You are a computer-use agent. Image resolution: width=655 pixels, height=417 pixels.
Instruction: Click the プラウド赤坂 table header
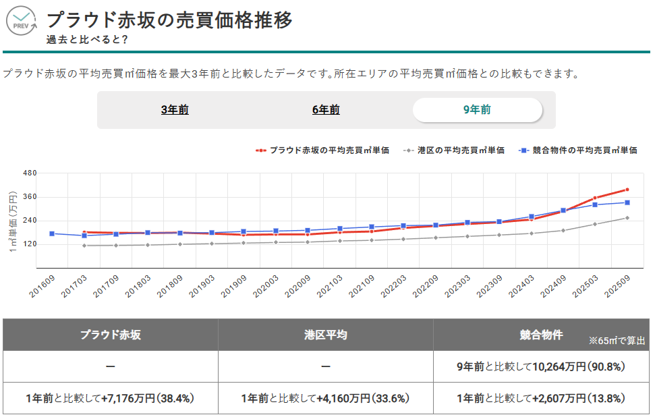[110, 335]
